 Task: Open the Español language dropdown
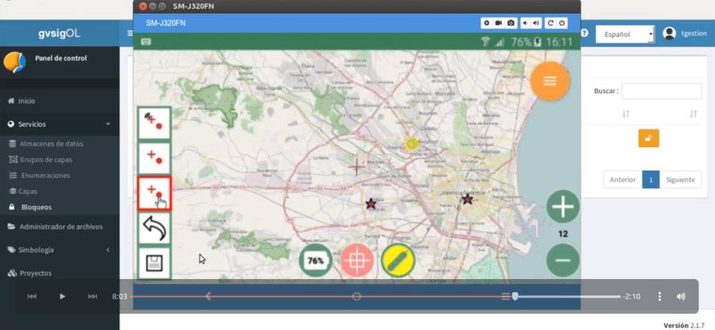(626, 34)
